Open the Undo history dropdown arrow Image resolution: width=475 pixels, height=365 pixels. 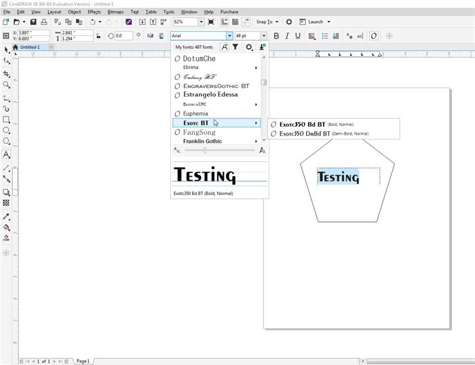[x=100, y=22]
